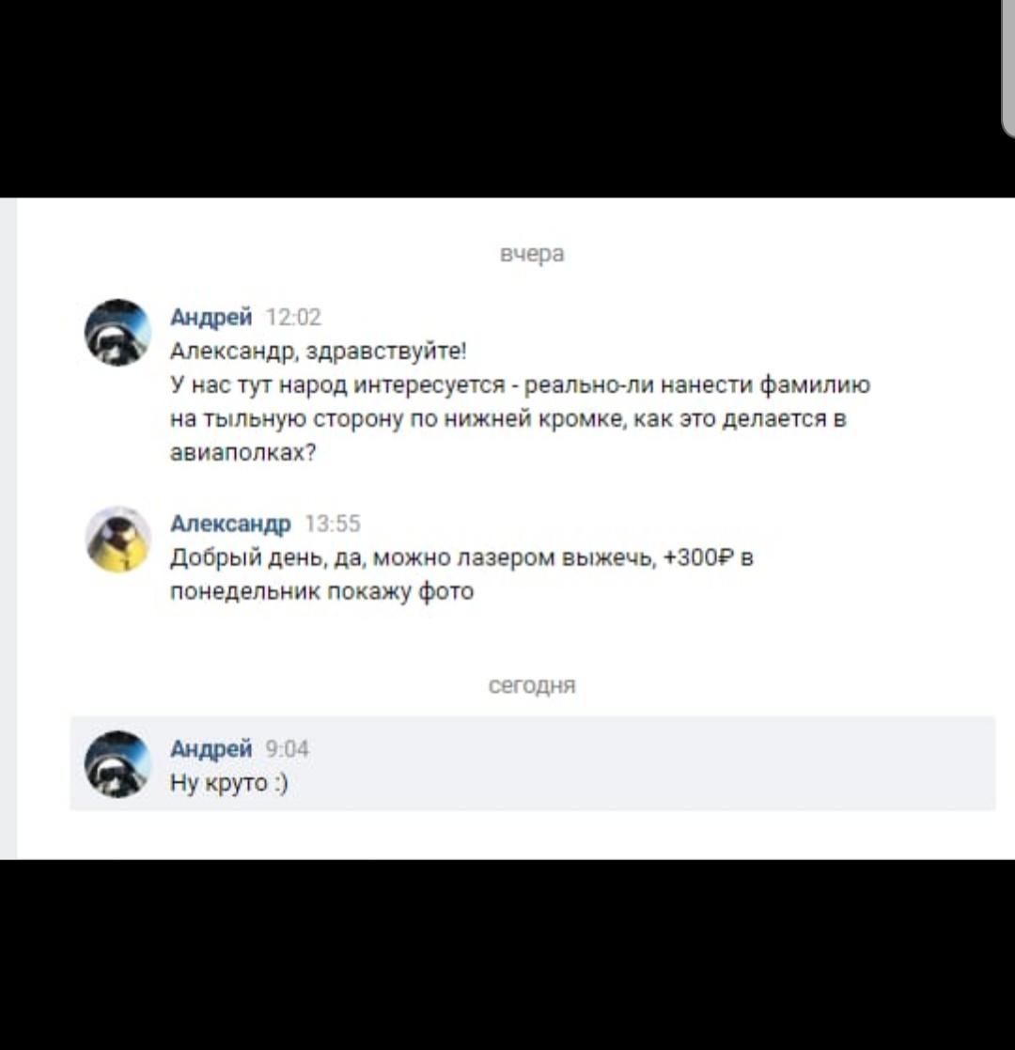Click the 13:55 message timestamp
The image size is (1015, 1050).
tap(333, 523)
